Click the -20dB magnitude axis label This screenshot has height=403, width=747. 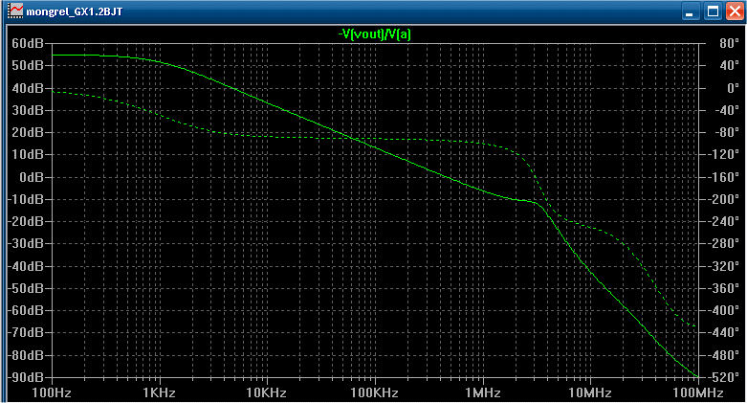(25, 222)
